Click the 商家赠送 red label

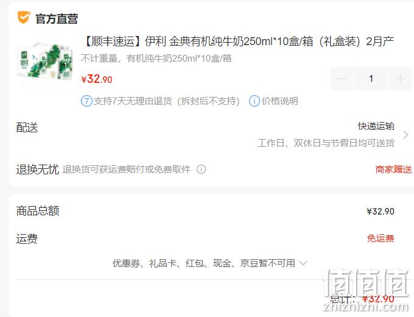coord(393,169)
